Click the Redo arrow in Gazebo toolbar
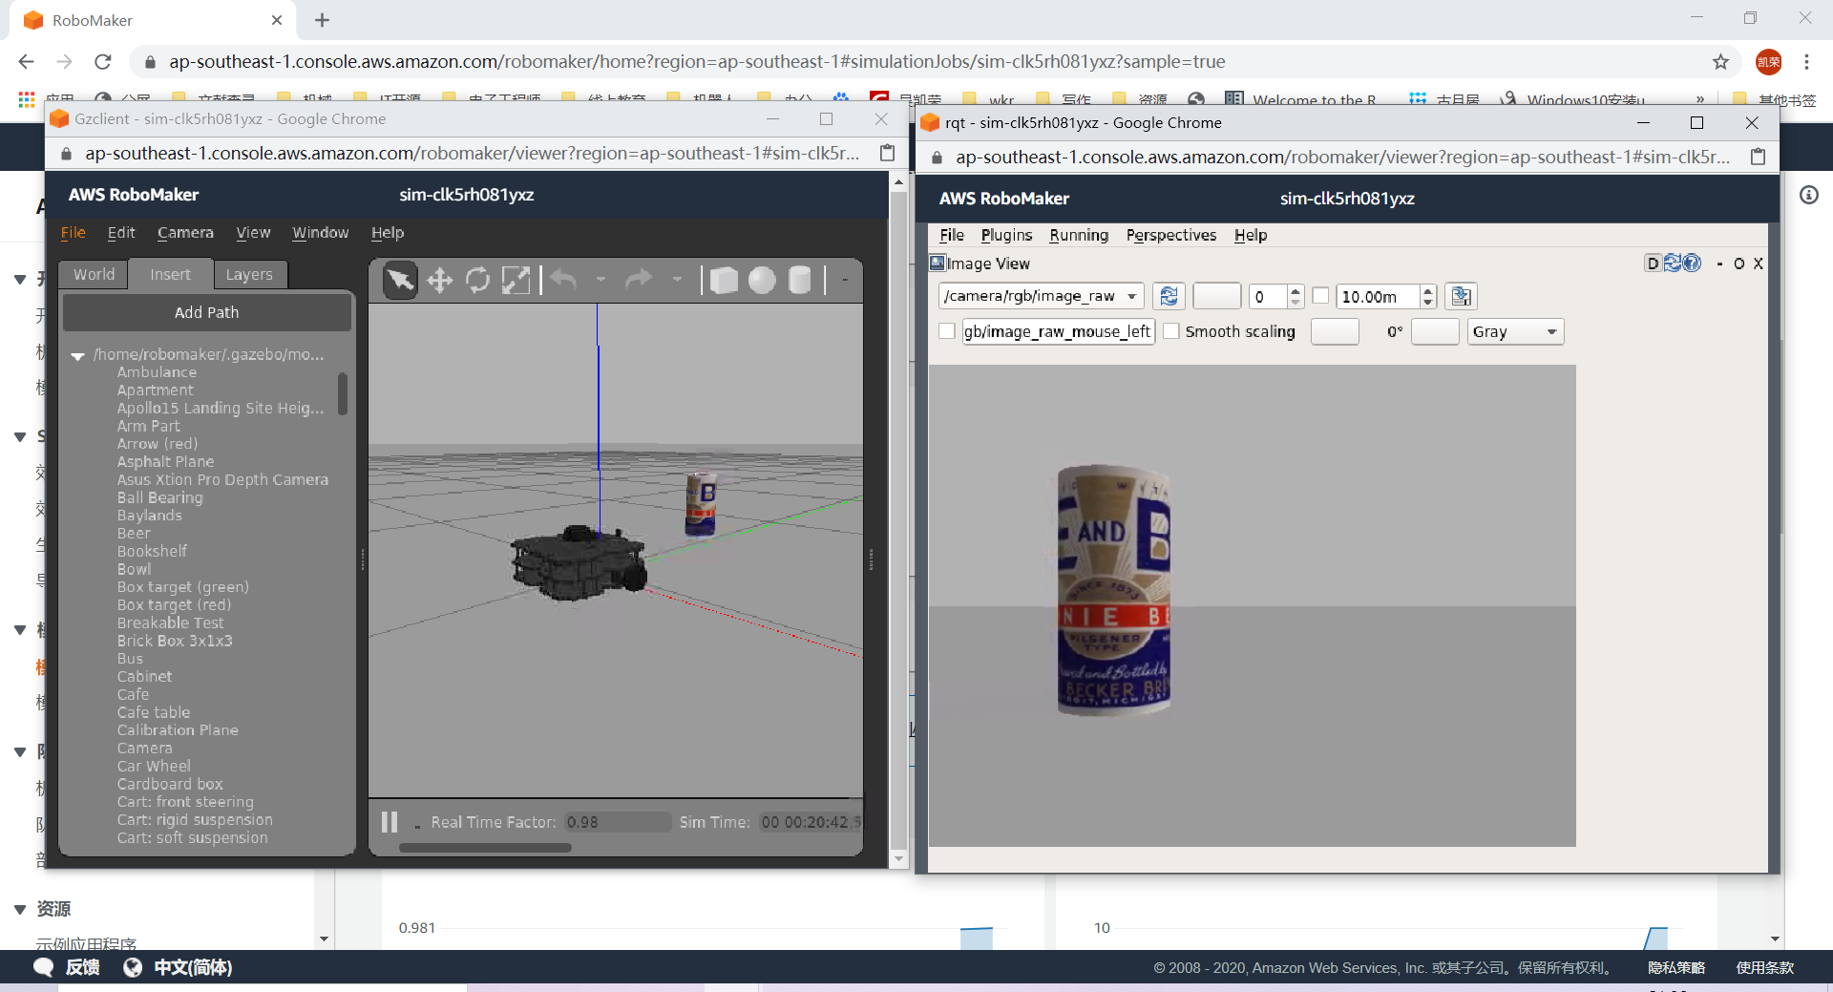 click(639, 280)
